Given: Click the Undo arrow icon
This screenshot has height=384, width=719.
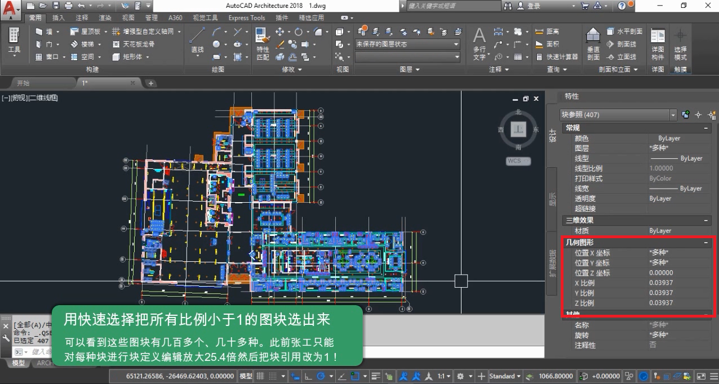Looking at the screenshot, I should 81,6.
